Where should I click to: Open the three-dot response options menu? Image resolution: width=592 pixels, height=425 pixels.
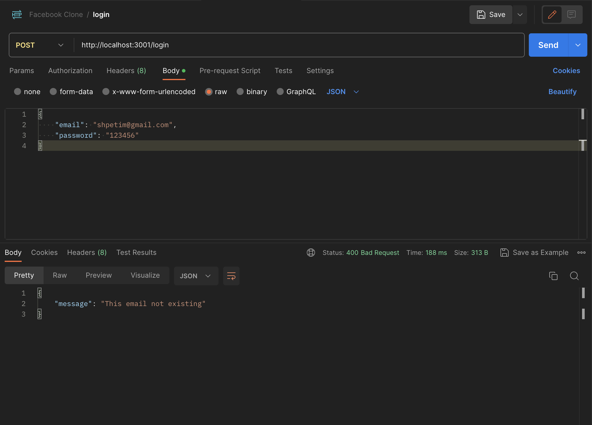(581, 253)
